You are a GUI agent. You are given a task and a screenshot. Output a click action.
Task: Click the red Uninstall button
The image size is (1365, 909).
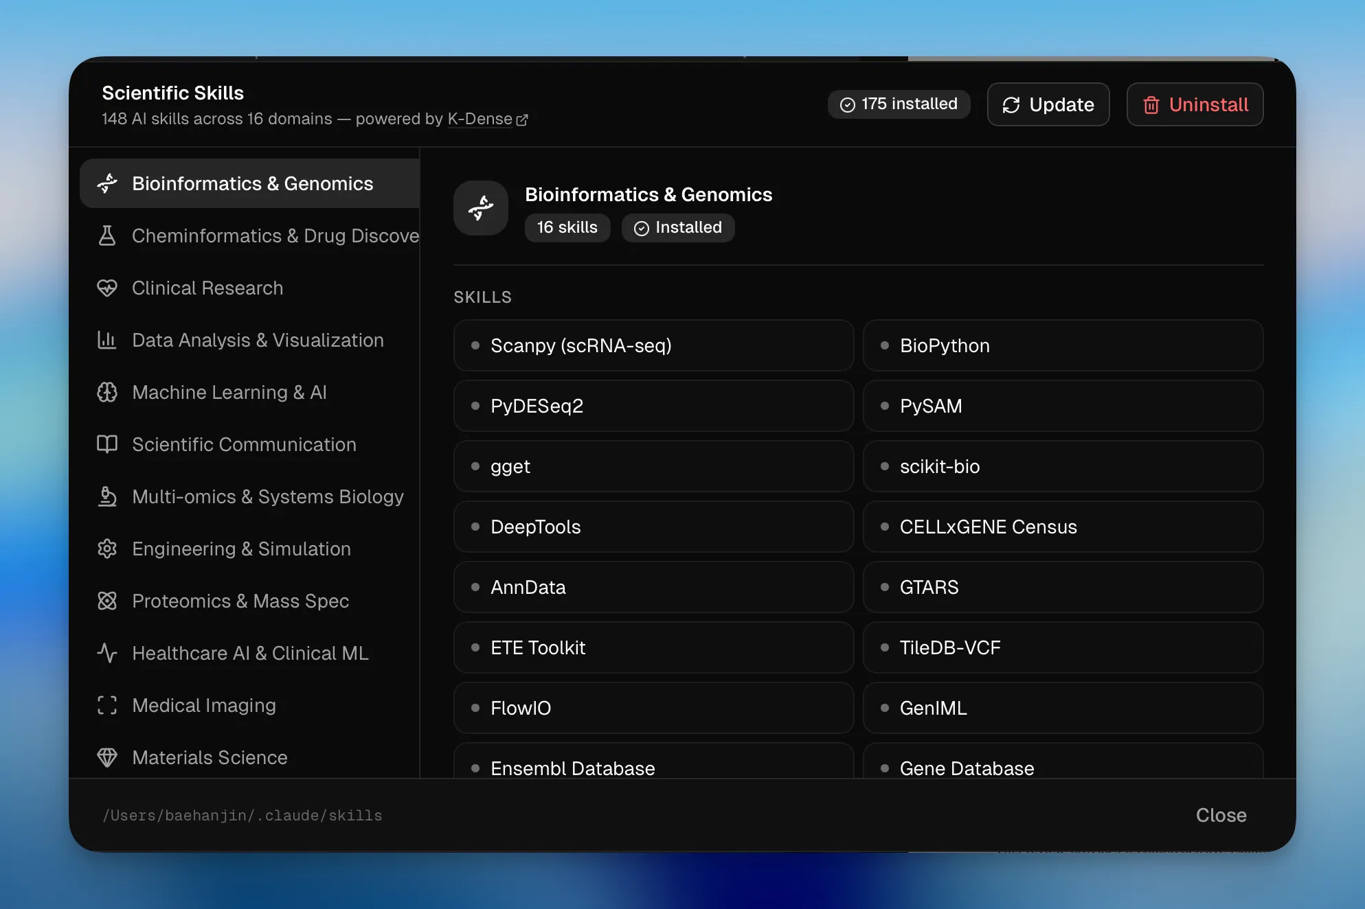[1195, 104]
